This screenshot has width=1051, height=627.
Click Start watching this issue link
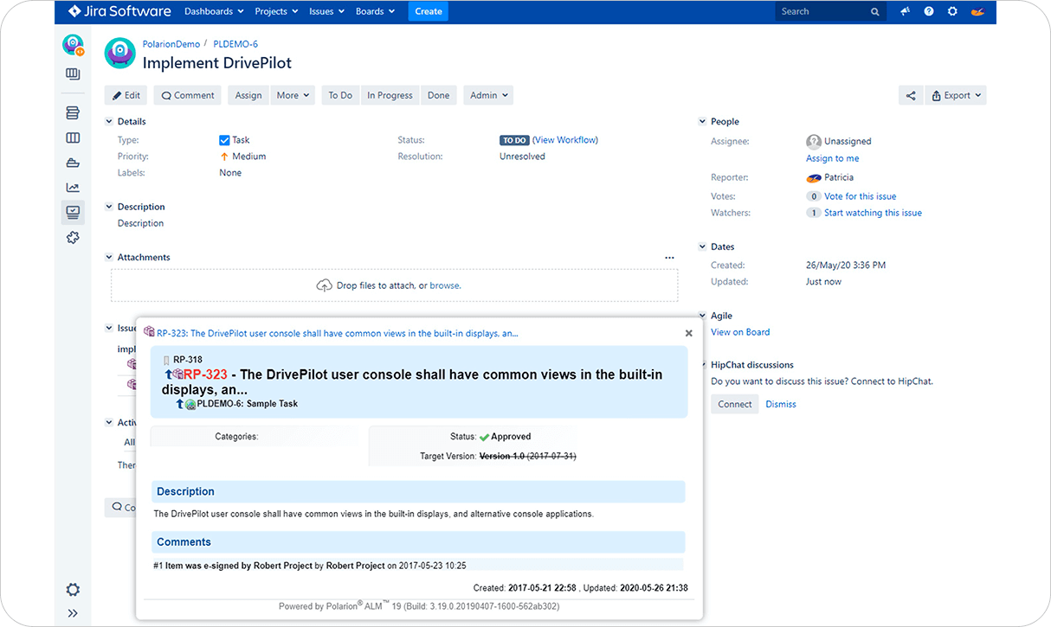click(873, 213)
